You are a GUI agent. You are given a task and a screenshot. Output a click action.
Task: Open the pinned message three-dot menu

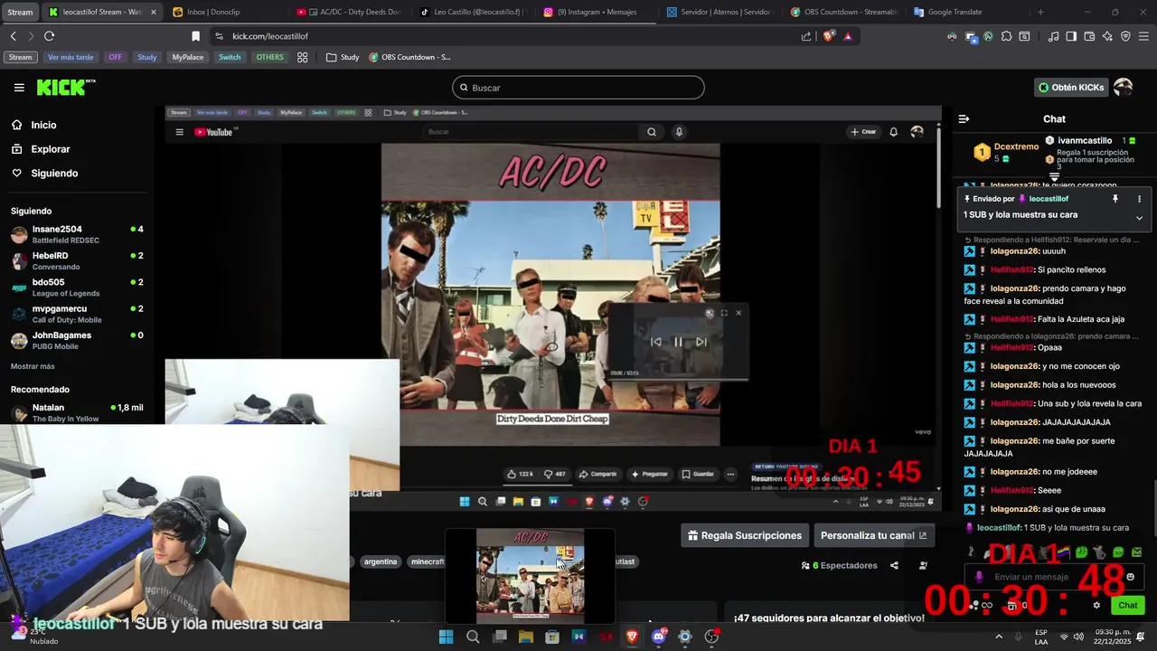coord(1139,199)
